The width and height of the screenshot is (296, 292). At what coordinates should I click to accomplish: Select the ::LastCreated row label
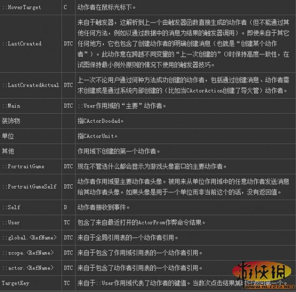pyautogui.click(x=22, y=44)
